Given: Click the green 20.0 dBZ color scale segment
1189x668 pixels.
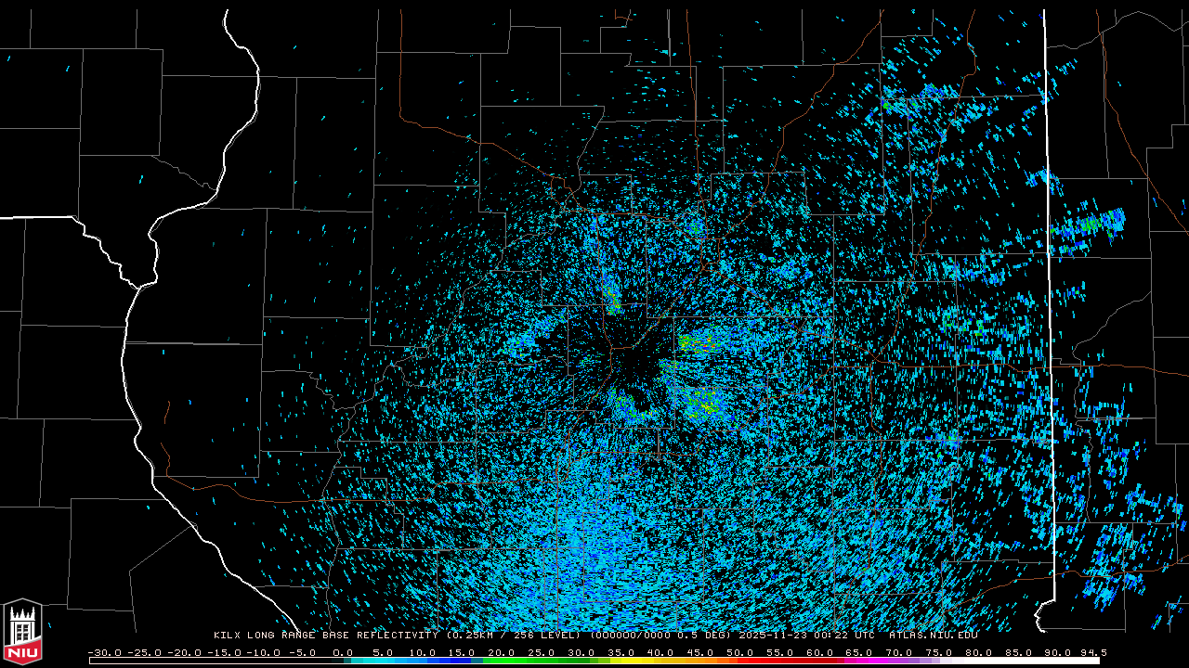Looking at the screenshot, I should [x=502, y=661].
